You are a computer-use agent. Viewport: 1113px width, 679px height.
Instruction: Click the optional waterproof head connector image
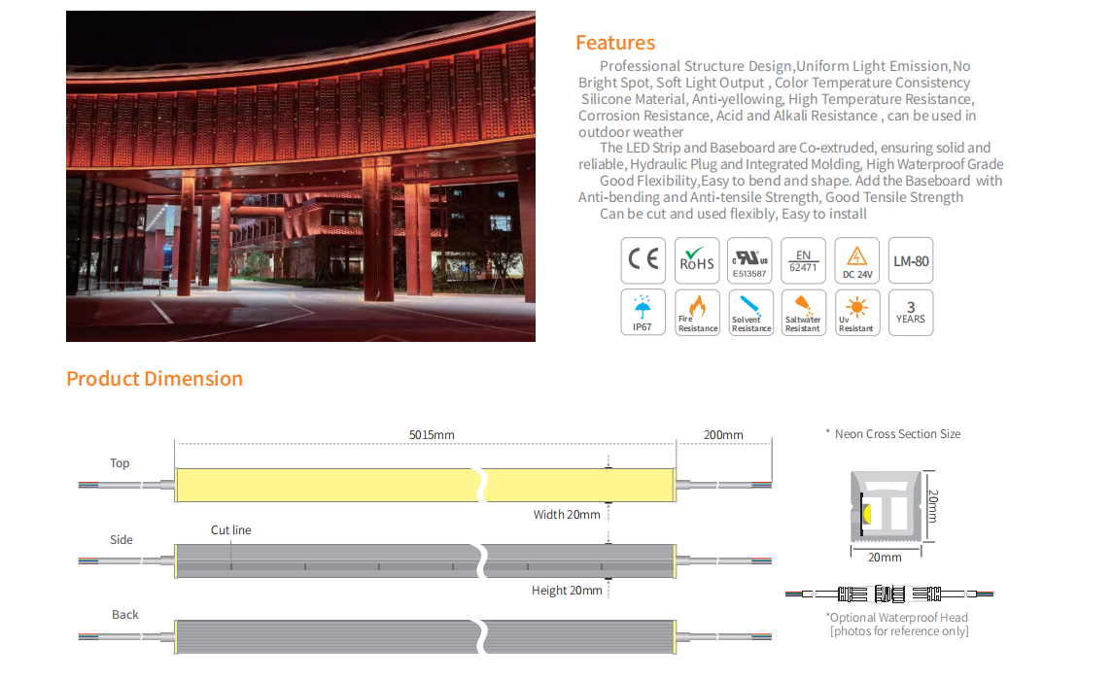pos(889,593)
